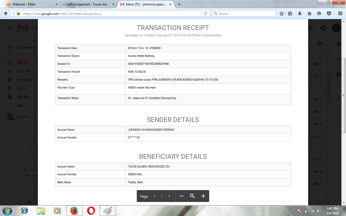Zoom in the receipt with plus button
346x216 pixels.
203,196
